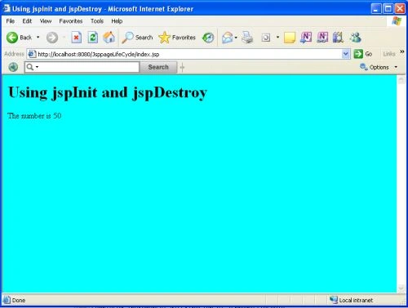Expand dropdown arrow next to Edit icon

point(277,37)
